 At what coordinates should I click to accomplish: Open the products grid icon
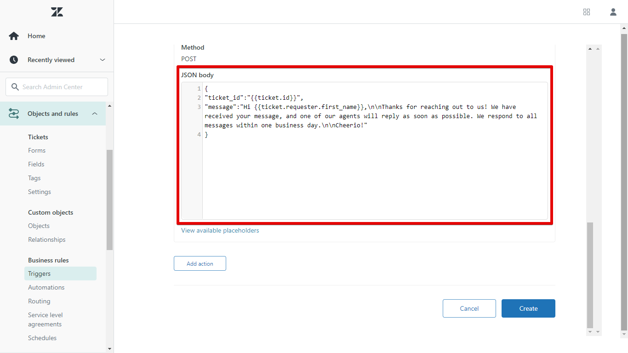click(587, 12)
